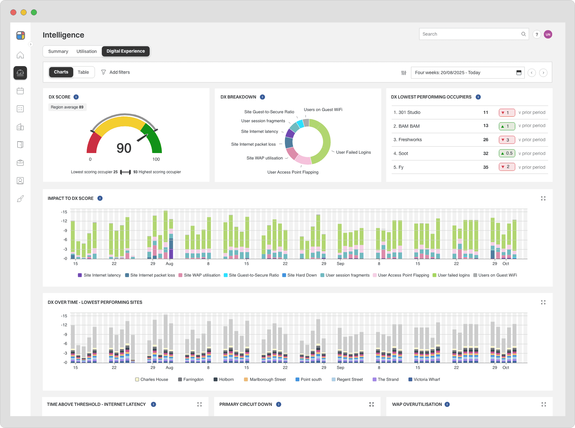Toggle Charles House legend series
Screen dimensions: 575x428
152,380
